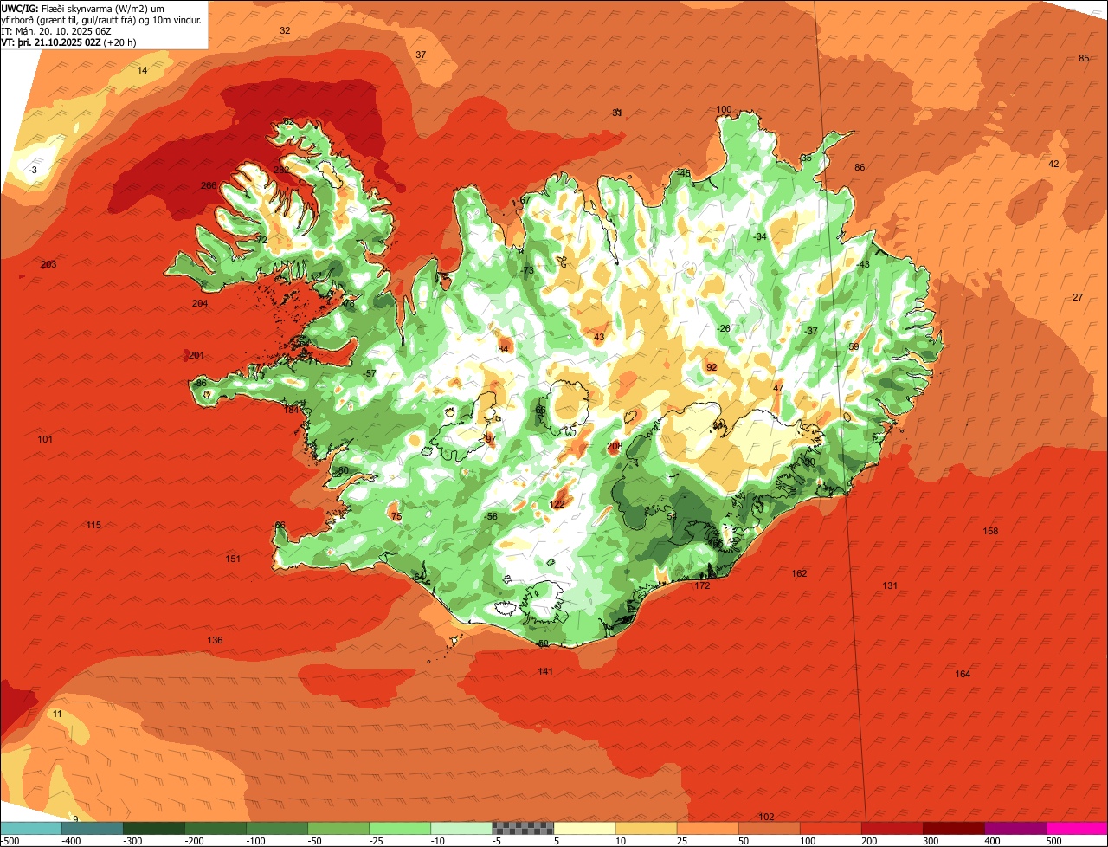Select the magenta swatch right of 500

click(x=1077, y=829)
